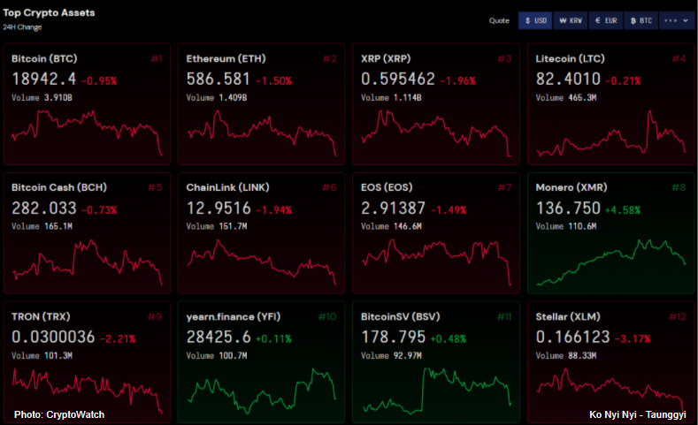Open the TRON (TRX) card title
This screenshot has height=425, width=698.
pos(41,316)
